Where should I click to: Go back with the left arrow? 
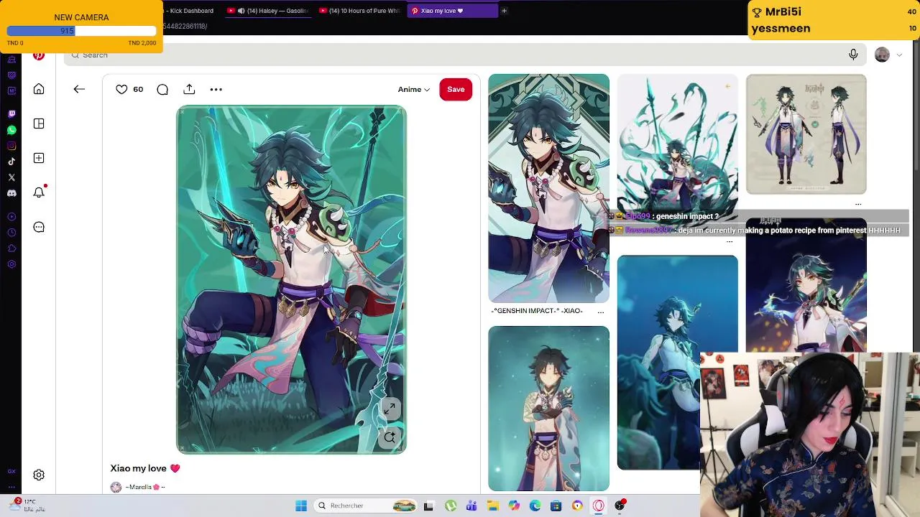79,89
